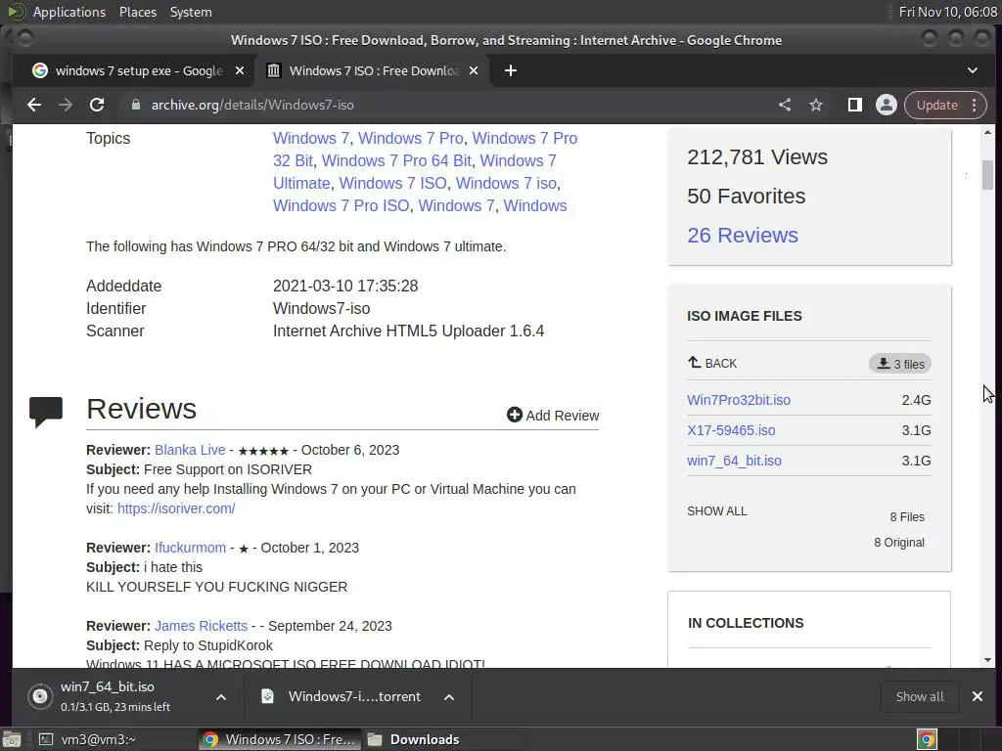Click Show all downloads
The image size is (1002, 751).
(x=920, y=696)
